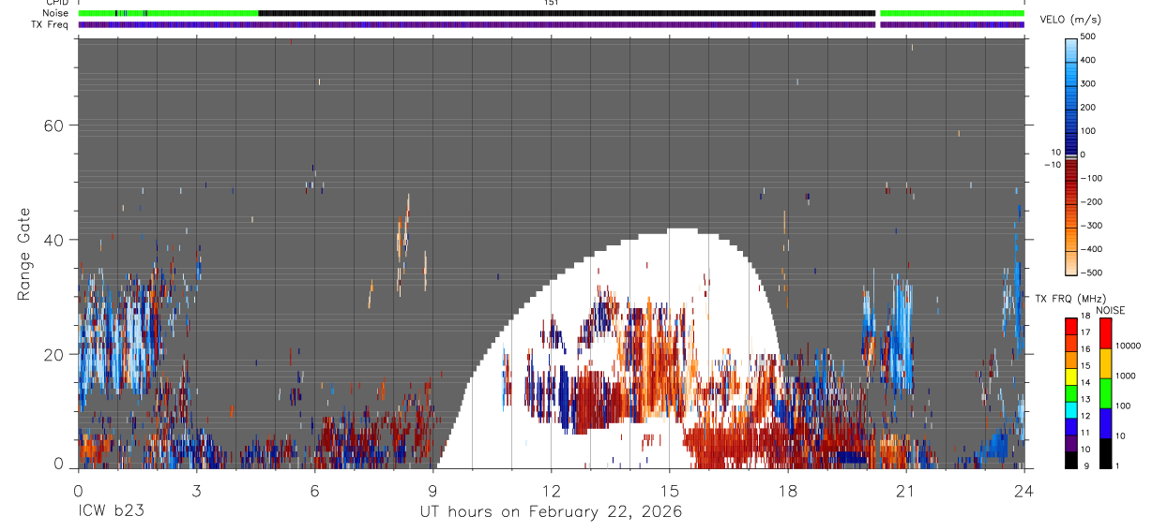The image size is (1152, 531).
Task: Click the '200' velocity scale label
Action: (1089, 107)
